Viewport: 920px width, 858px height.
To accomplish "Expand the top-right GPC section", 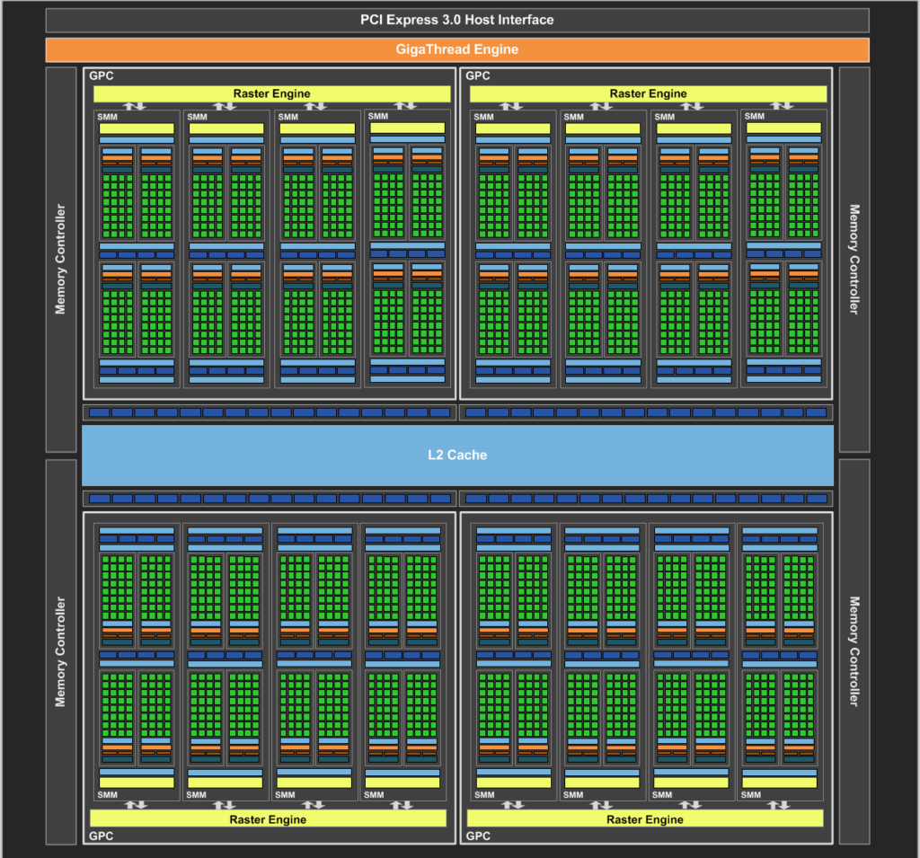I will click(476, 76).
